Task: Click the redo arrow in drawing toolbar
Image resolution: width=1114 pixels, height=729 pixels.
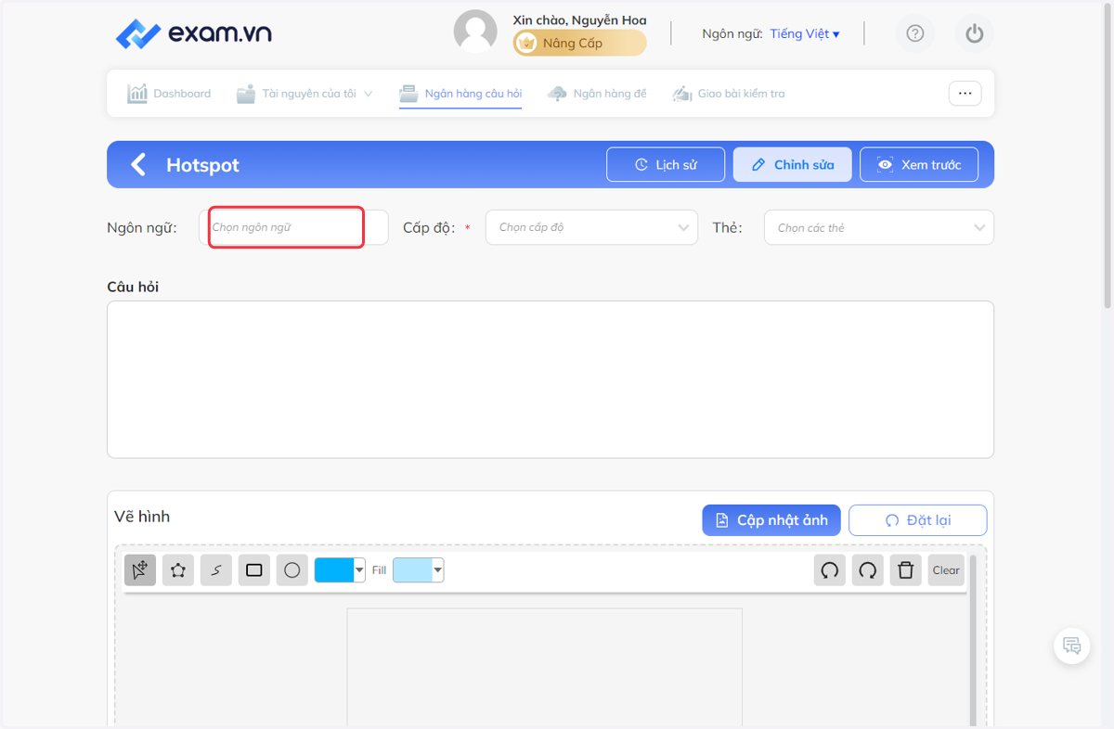Action: [868, 570]
